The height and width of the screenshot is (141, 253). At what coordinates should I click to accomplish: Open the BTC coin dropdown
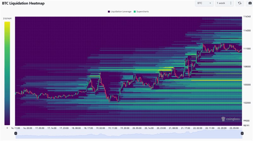pos(204,3)
